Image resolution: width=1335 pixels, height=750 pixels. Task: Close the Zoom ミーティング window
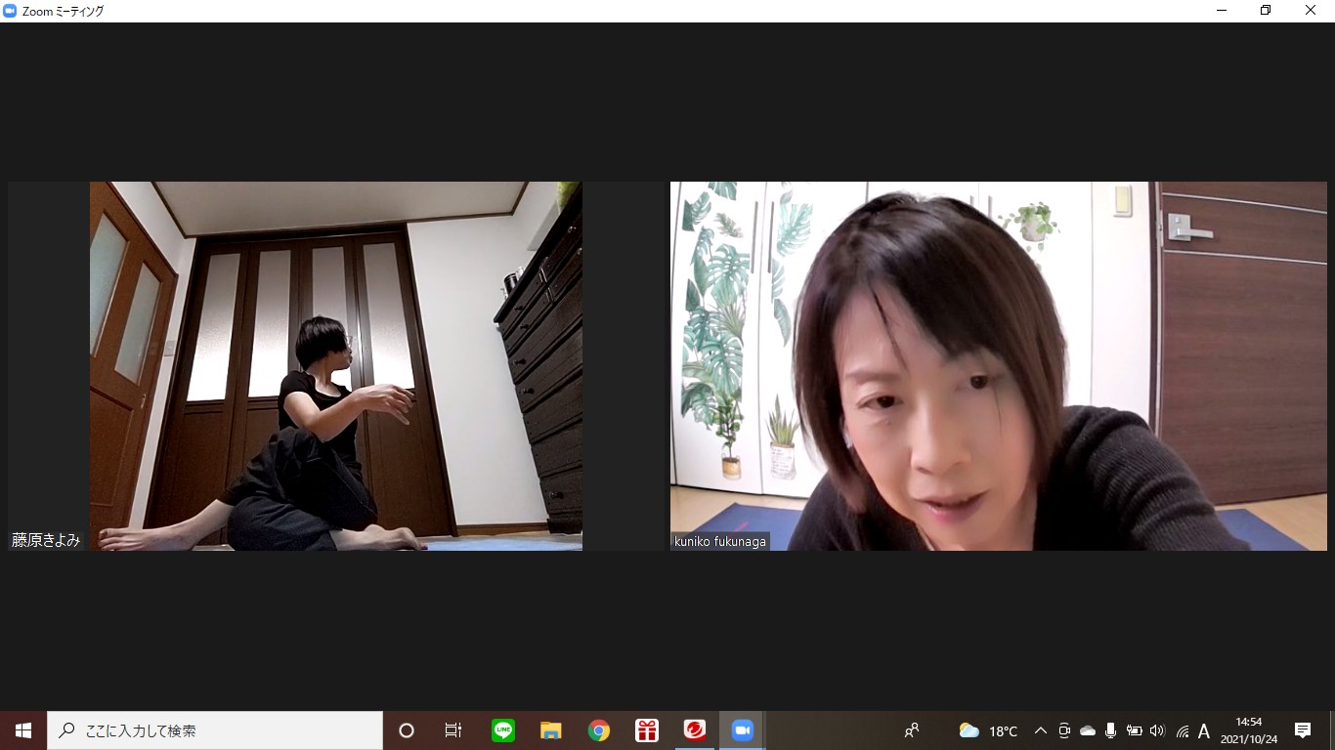[1311, 11]
